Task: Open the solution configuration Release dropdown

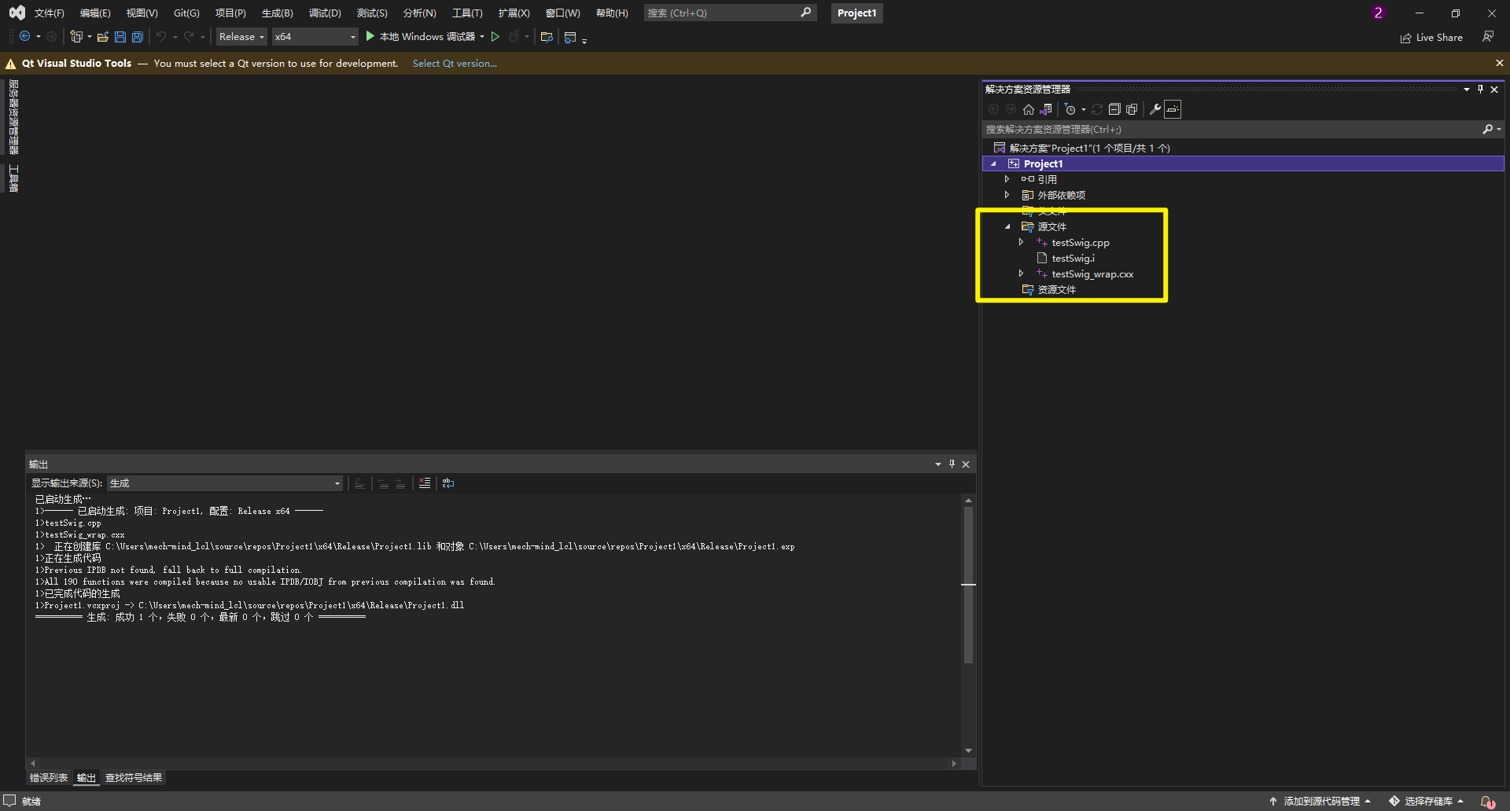Action: coord(262,36)
